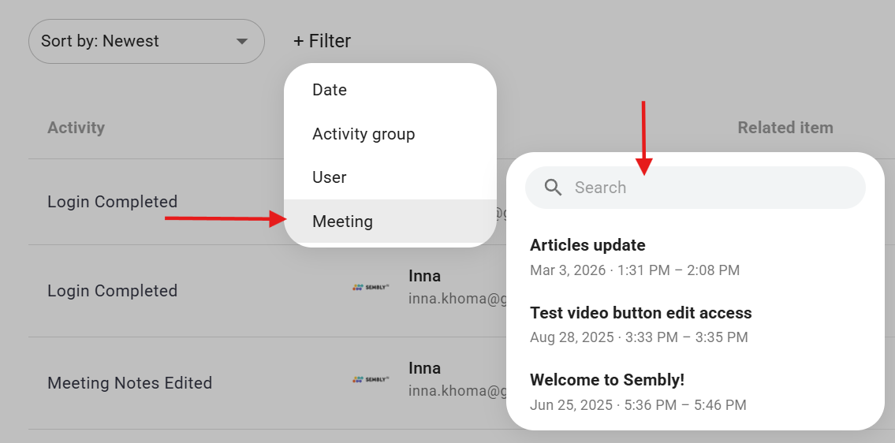Image resolution: width=895 pixels, height=443 pixels.
Task: Click Inna's email in second Login Completed row
Action: [x=456, y=299]
